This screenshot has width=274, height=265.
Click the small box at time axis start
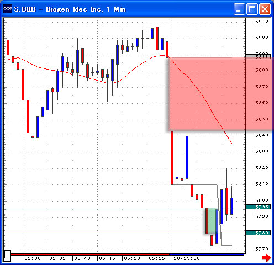(7, 256)
